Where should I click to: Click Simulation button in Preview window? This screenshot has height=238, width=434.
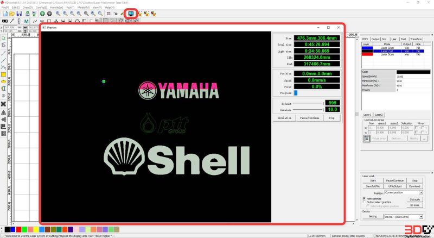coord(284,118)
